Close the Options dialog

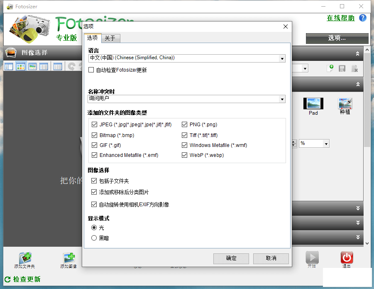[x=286, y=26]
